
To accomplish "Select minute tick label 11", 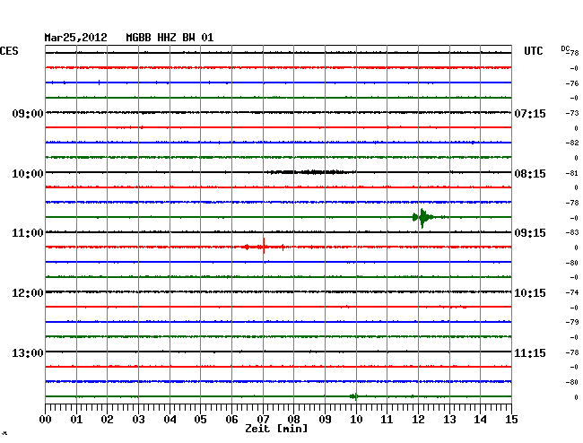I will point(387,419).
